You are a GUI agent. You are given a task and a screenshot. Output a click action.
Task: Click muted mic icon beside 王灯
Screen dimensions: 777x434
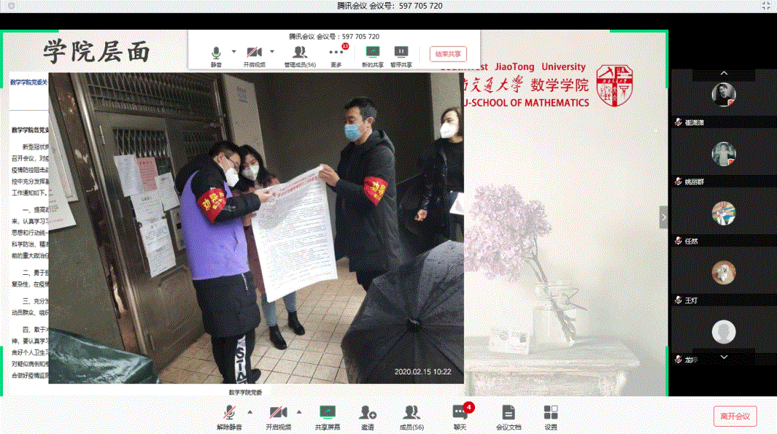[679, 300]
